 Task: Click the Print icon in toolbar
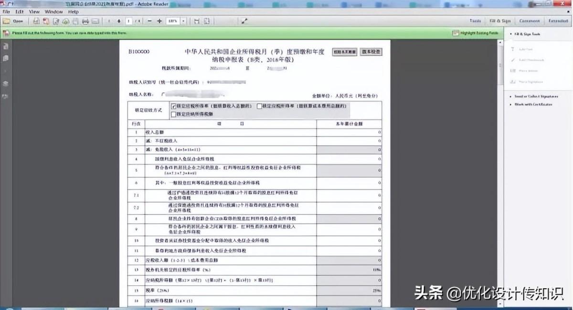(x=85, y=21)
